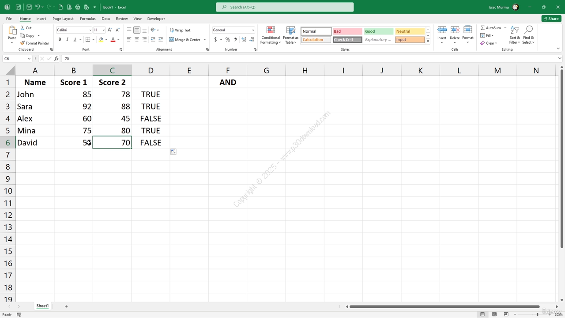This screenshot has width=565, height=318.
Task: Toggle Italic formatting
Action: 67,40
